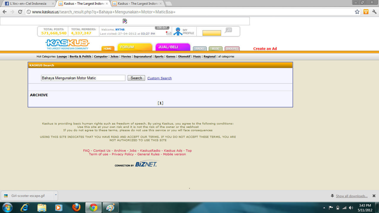Open the FAQ footer link
379x213 pixels.
[86, 151]
